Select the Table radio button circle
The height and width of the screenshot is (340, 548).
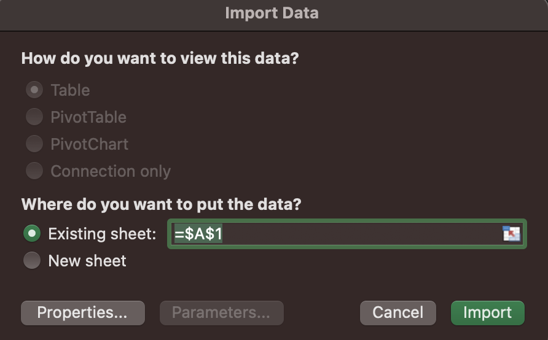[x=34, y=90]
